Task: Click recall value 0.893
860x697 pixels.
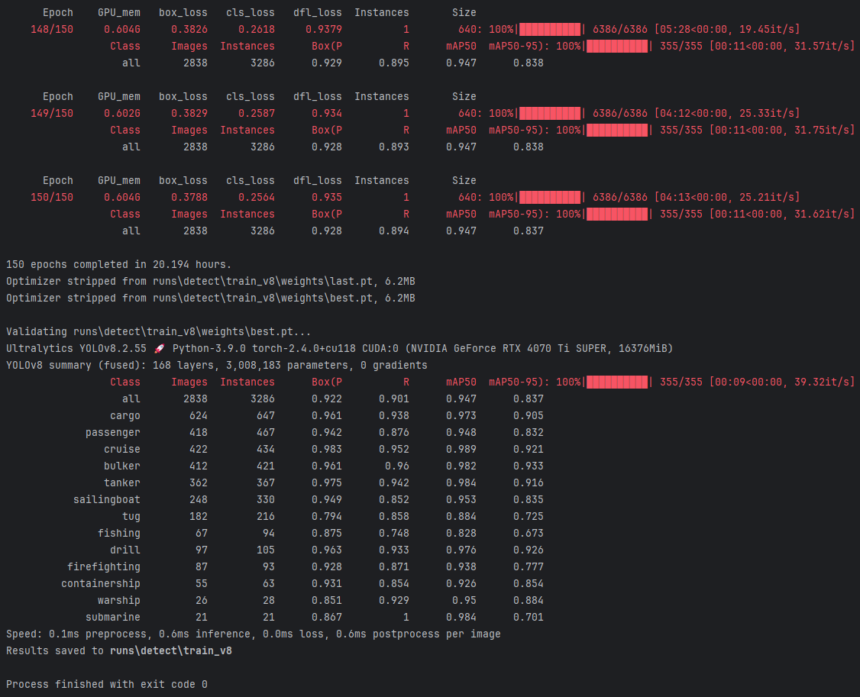Action: [x=394, y=147]
